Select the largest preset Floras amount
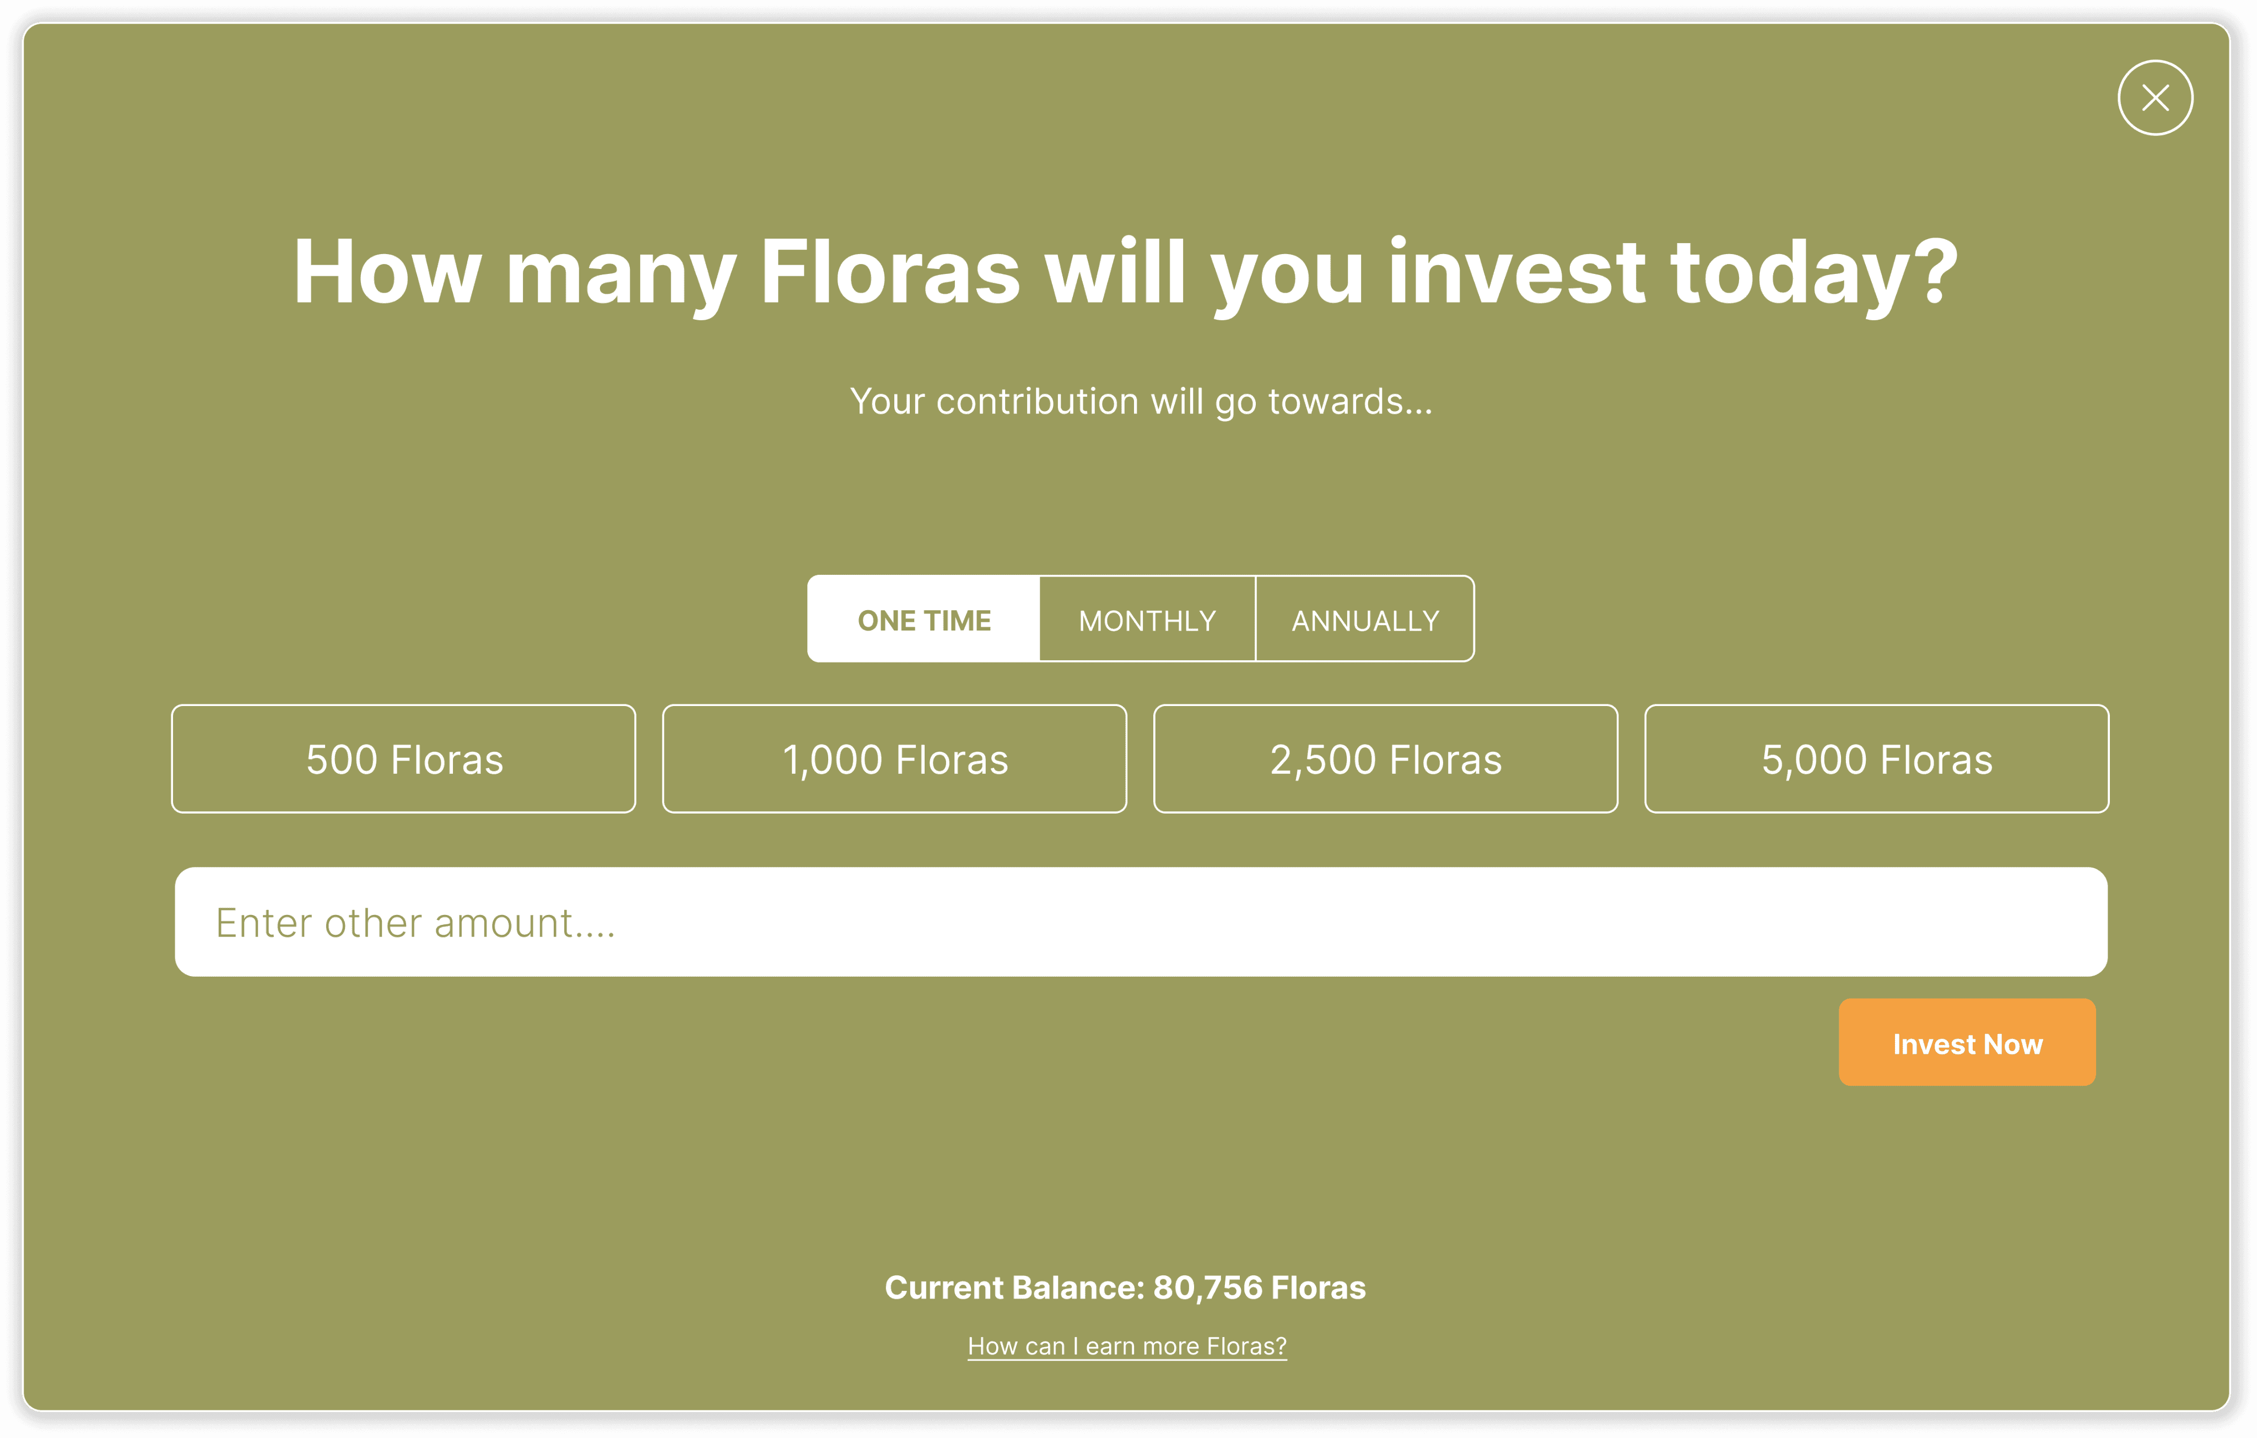Screen dimensions: 2257x1438 (1877, 760)
